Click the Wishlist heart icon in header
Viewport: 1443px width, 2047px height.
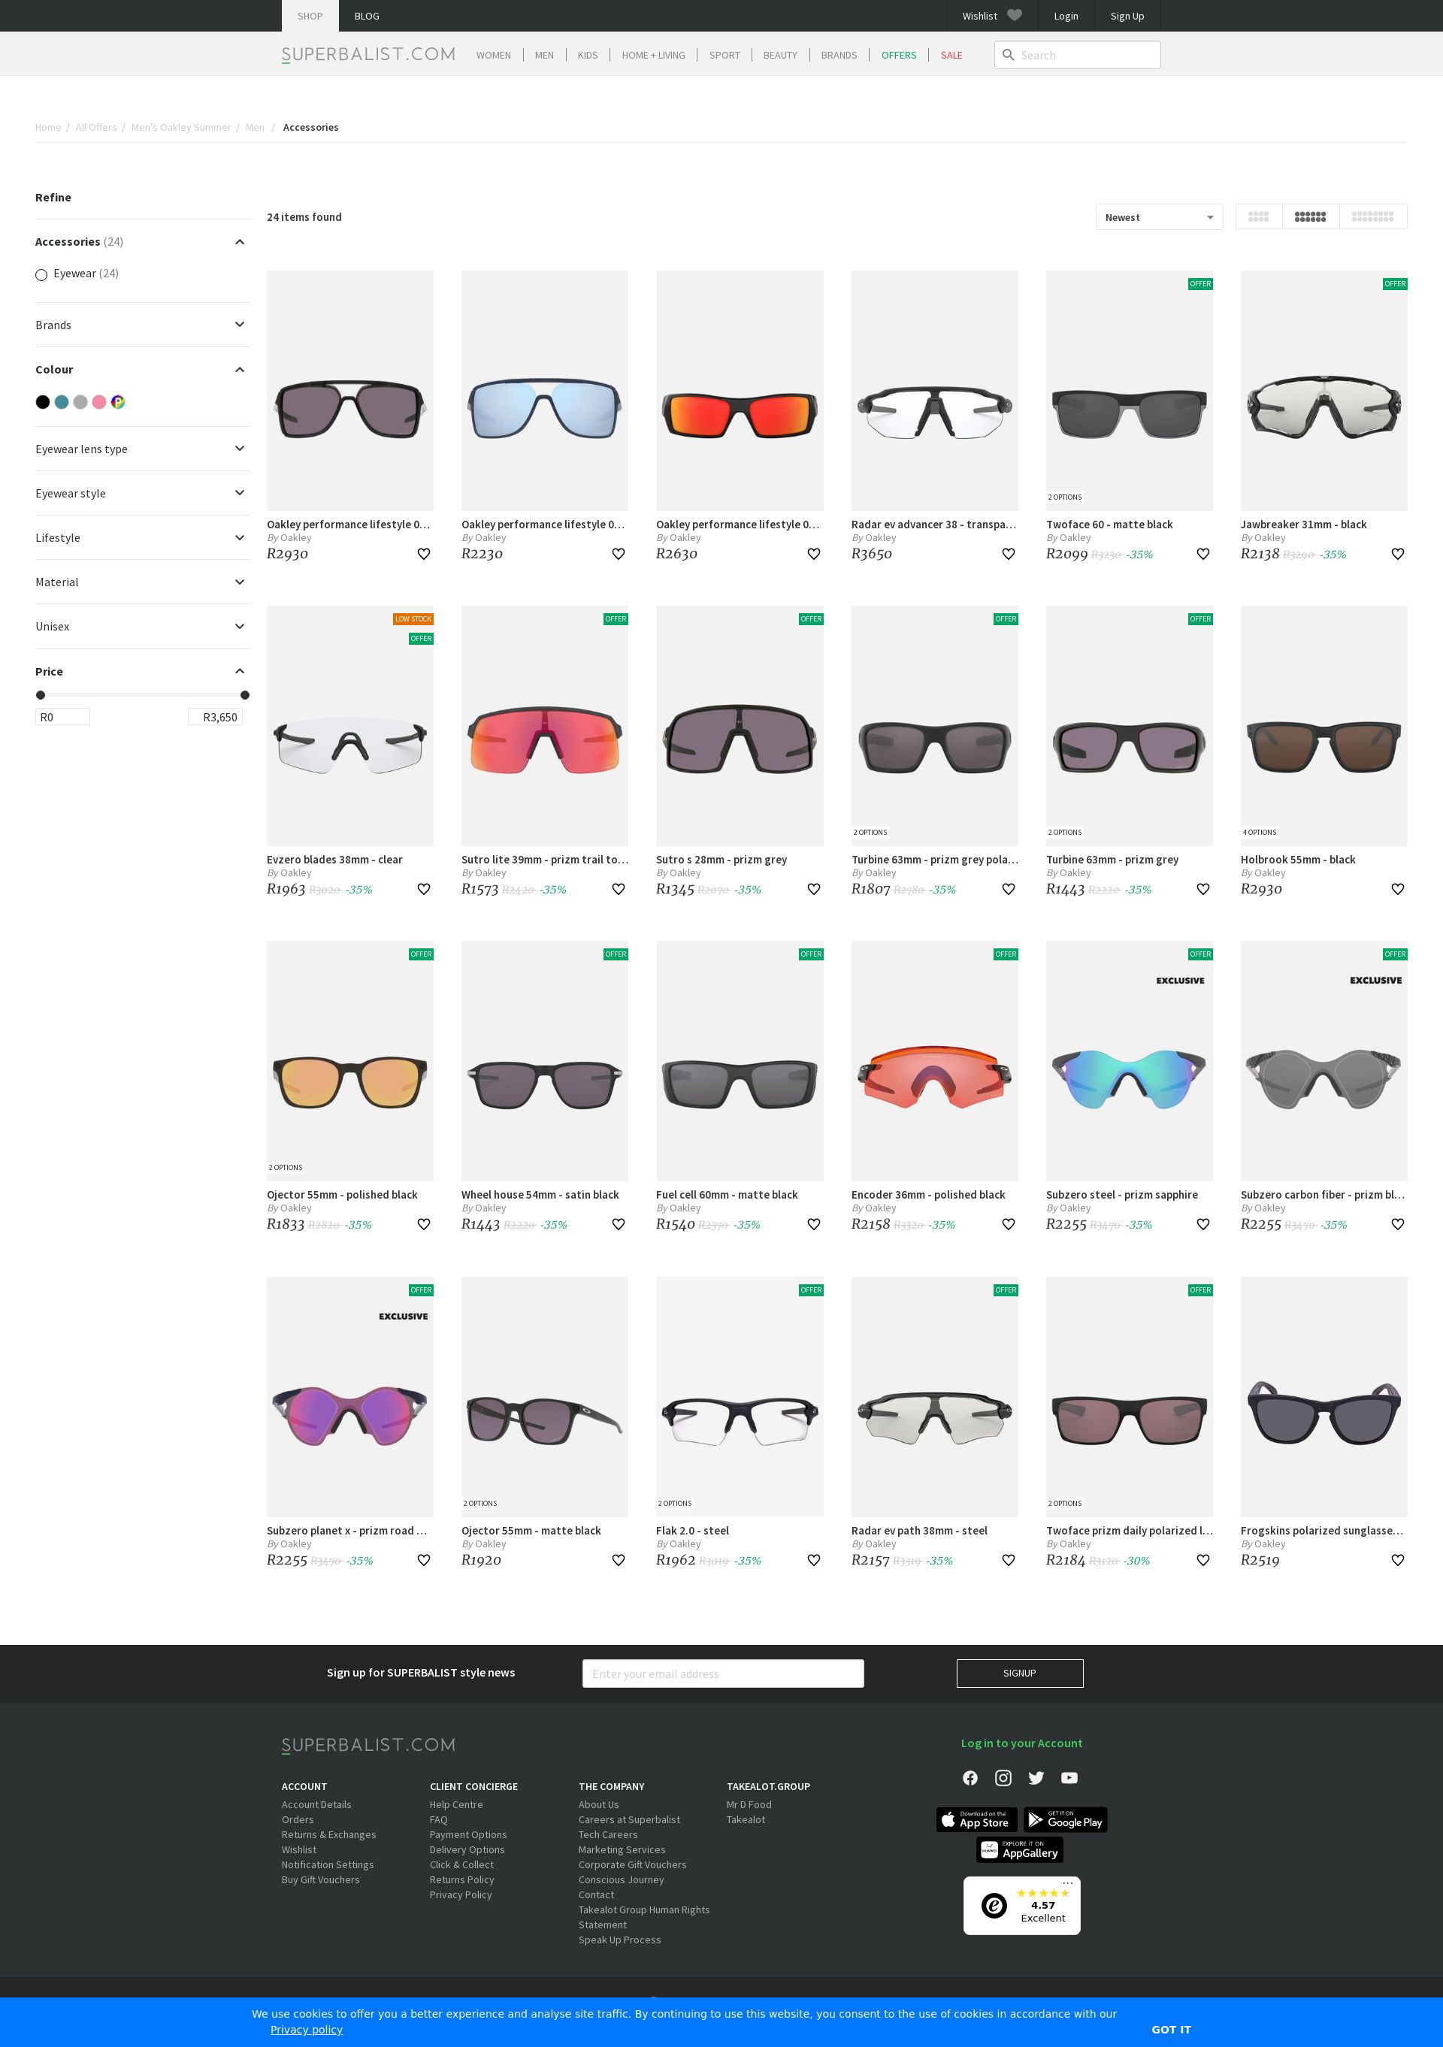1014,15
